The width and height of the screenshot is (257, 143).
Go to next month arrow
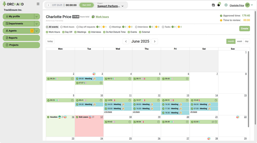point(155,41)
